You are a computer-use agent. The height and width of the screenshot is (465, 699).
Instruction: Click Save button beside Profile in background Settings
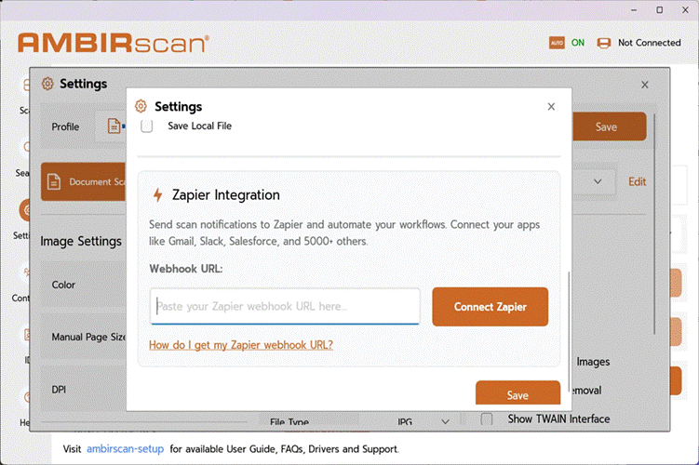pyautogui.click(x=609, y=126)
